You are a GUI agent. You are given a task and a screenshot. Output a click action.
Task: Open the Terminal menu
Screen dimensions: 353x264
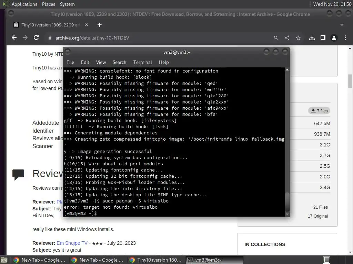click(x=142, y=63)
